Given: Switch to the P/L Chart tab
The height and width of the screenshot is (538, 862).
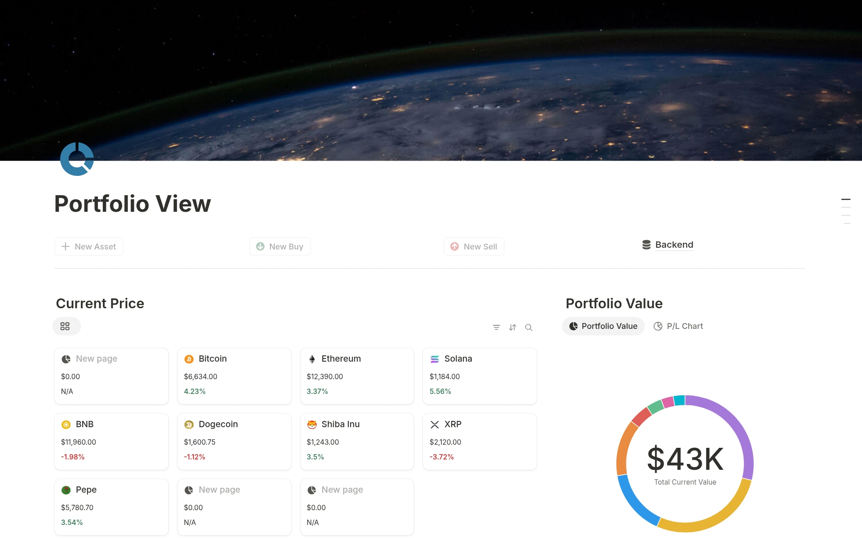Looking at the screenshot, I should pyautogui.click(x=678, y=326).
